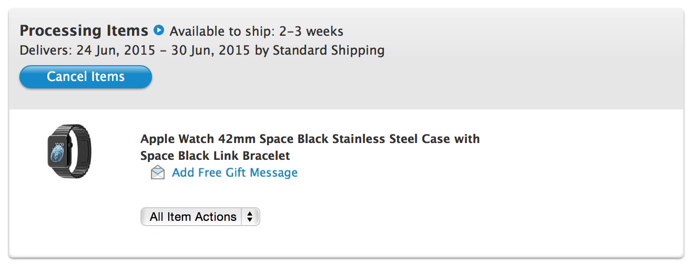Screen dimensions: 691x265
Task: Click the envelope gift message icon
Action: pos(158,172)
